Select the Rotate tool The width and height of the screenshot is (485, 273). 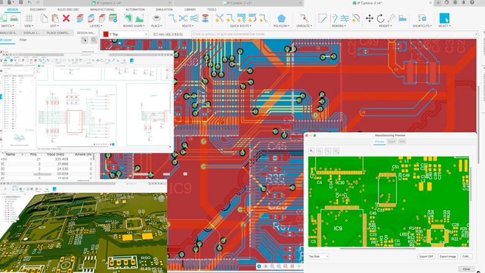380,18
